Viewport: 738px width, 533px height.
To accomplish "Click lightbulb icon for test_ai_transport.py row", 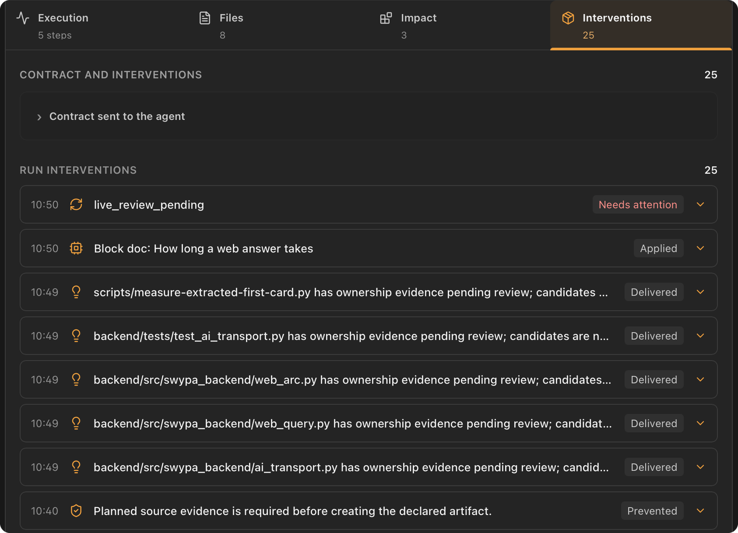I will [x=76, y=336].
